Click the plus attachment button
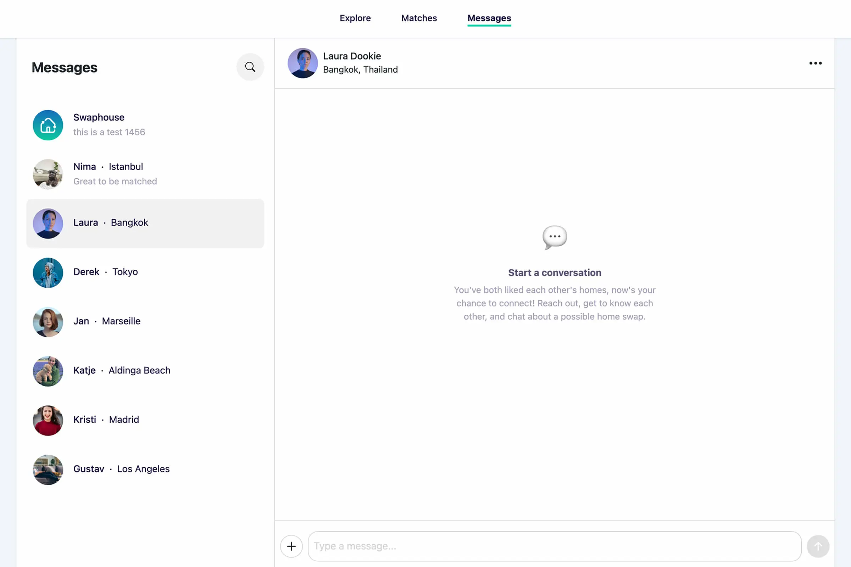The height and width of the screenshot is (567, 851). click(x=291, y=546)
